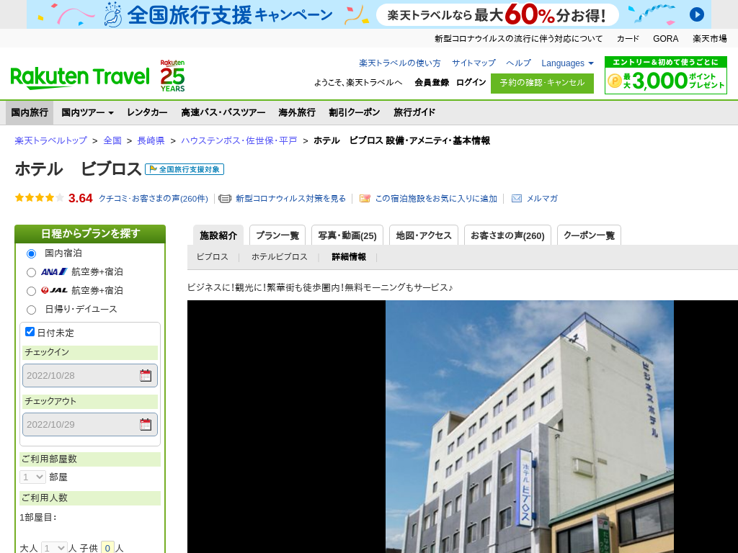Select ANA 航空券+宿泊 radio option

pos(31,272)
